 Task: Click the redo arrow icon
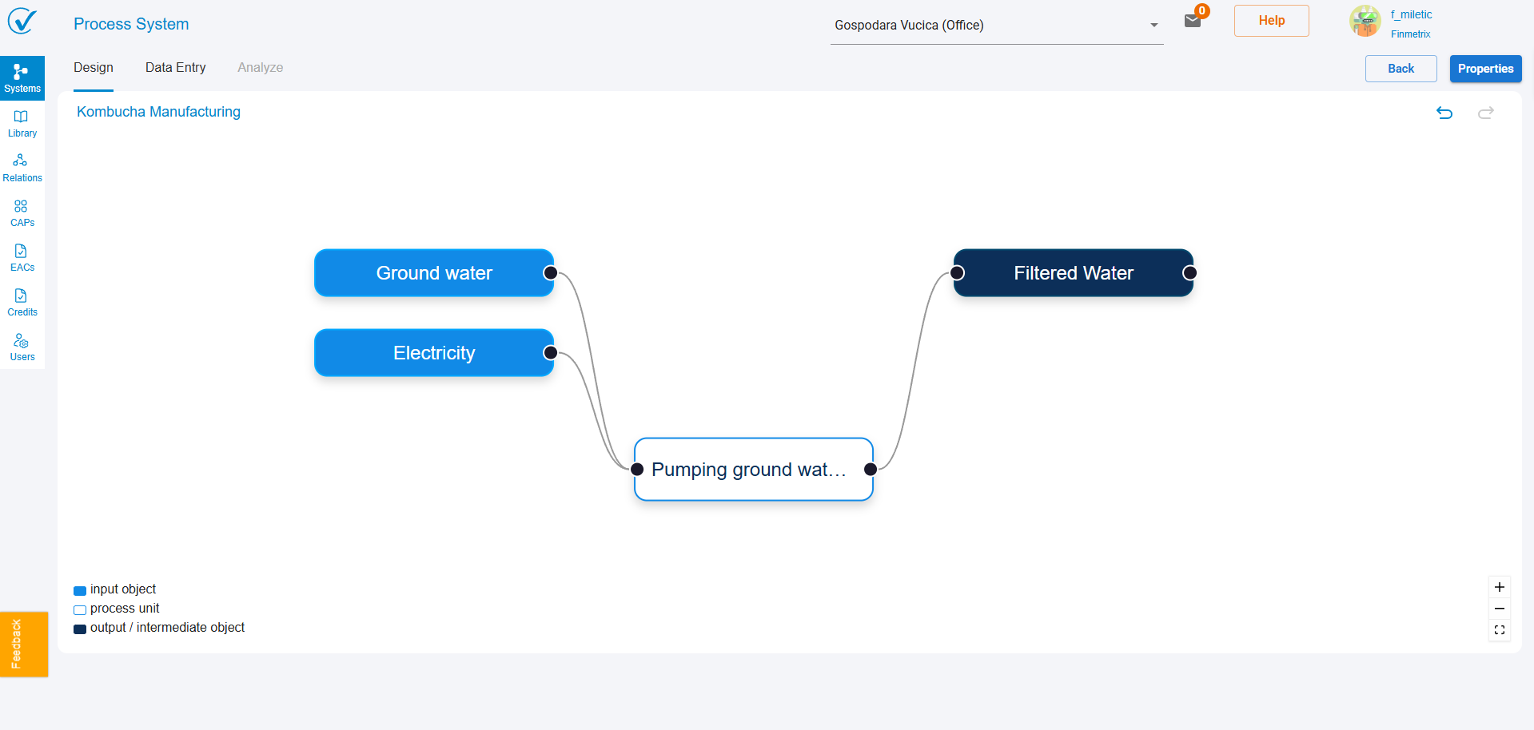point(1486,113)
